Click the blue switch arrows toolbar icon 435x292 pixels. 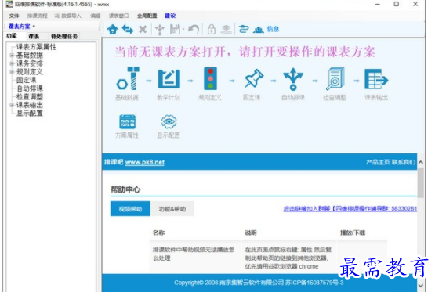(x=128, y=29)
